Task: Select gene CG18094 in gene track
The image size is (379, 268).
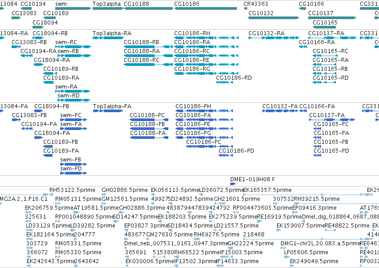Action: [x=38, y=27]
